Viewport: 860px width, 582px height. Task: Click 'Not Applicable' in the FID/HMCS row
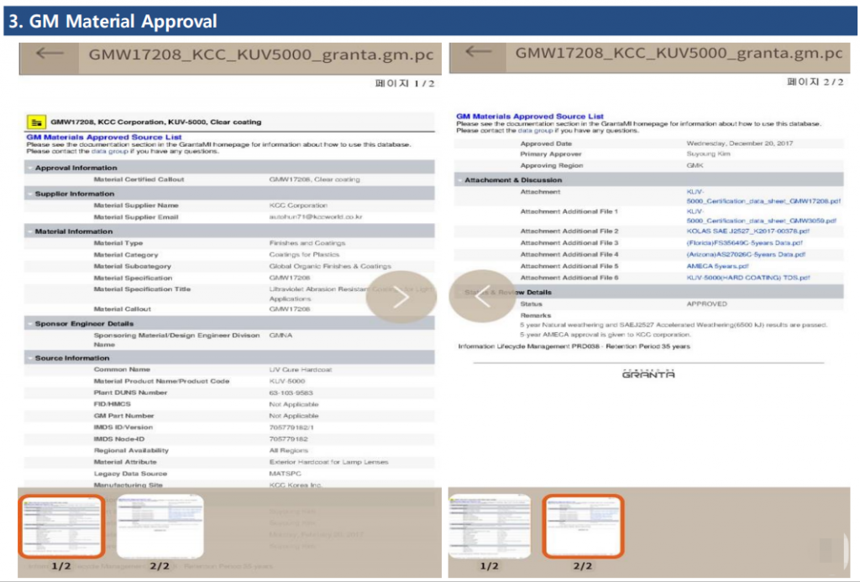pyautogui.click(x=293, y=404)
